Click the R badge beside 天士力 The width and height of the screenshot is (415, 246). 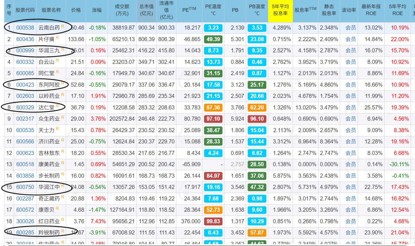click(57, 129)
